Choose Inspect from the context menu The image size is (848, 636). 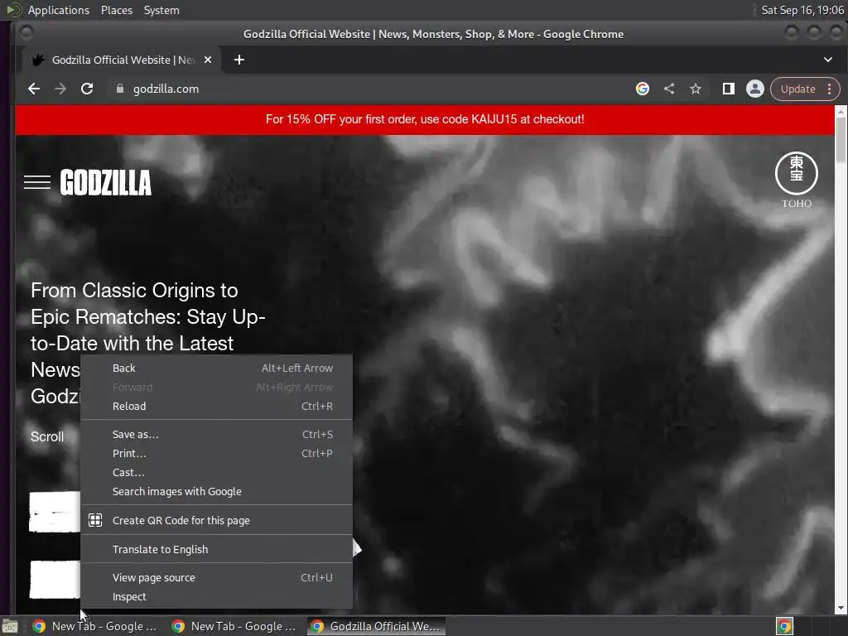[x=216, y=596]
